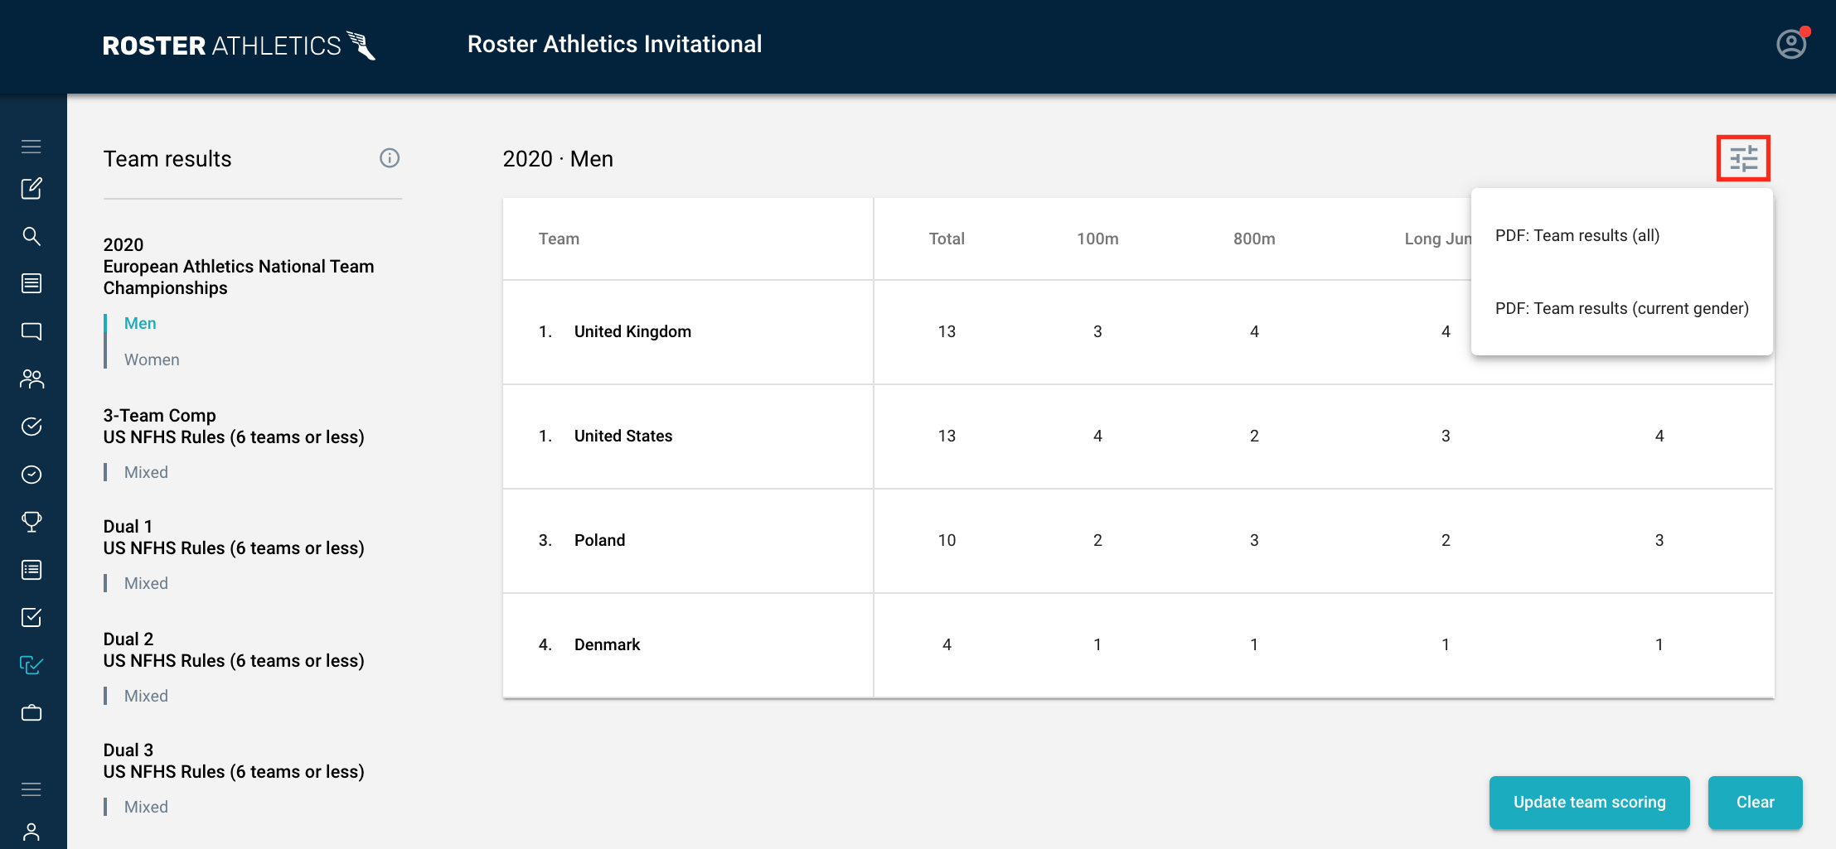Switch to Women results
This screenshot has width=1836, height=849.
point(152,359)
